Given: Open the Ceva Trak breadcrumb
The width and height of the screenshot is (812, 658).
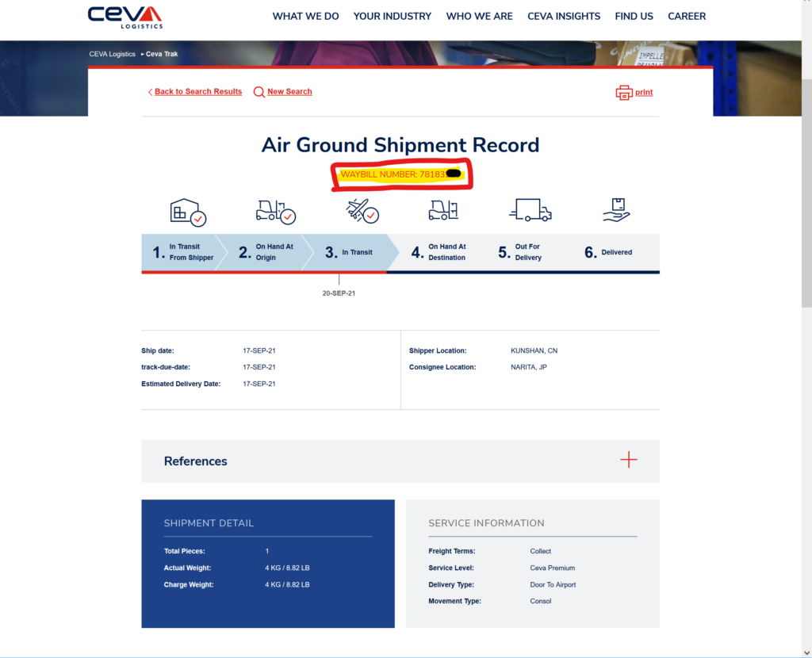Looking at the screenshot, I should (162, 54).
